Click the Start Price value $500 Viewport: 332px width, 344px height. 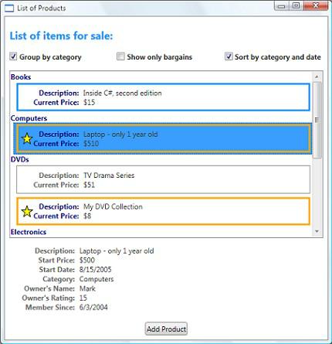[87, 261]
